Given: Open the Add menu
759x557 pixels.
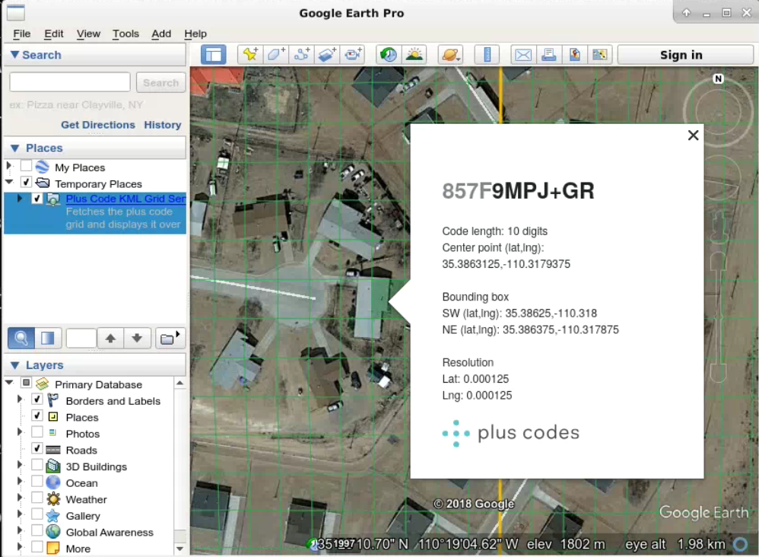Looking at the screenshot, I should 161,33.
